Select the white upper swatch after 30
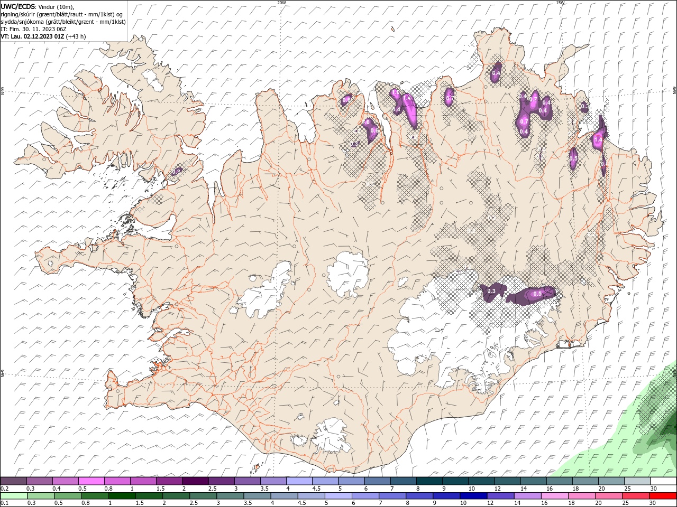The width and height of the screenshot is (677, 507). click(663, 481)
